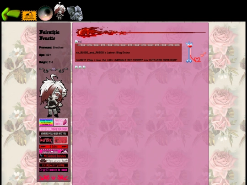Click the second broken image below the blog box
The width and height of the screenshot is (247, 185).
(80, 67)
